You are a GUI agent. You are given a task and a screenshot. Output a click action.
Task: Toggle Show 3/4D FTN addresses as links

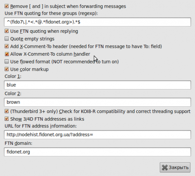click(x=7, y=119)
